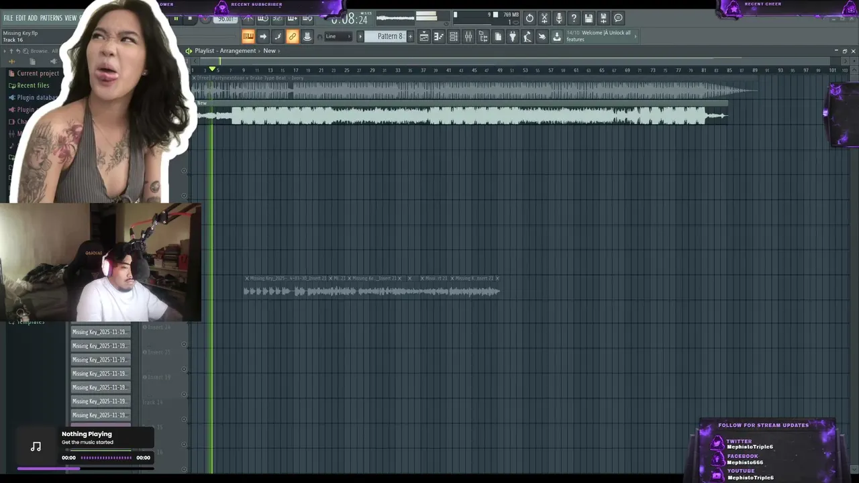The image size is (859, 483).
Task: Expand the news panel arrow
Action: coord(636,36)
